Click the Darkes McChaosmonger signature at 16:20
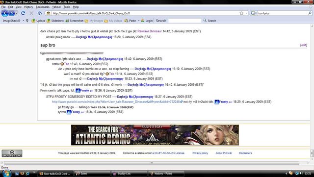 coord(94,37)
